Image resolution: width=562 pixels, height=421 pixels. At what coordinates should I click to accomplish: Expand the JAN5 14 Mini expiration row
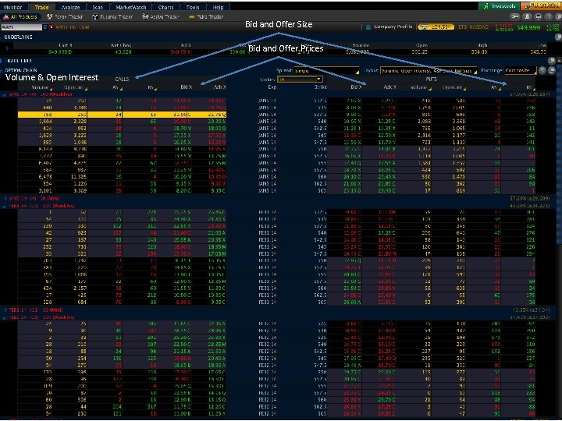click(5, 198)
